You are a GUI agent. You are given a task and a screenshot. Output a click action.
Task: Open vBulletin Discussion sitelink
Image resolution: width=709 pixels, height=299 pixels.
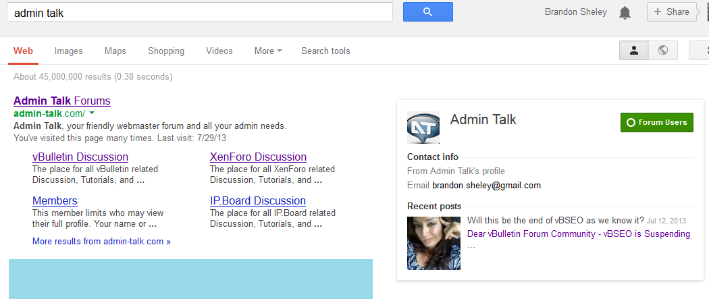80,157
